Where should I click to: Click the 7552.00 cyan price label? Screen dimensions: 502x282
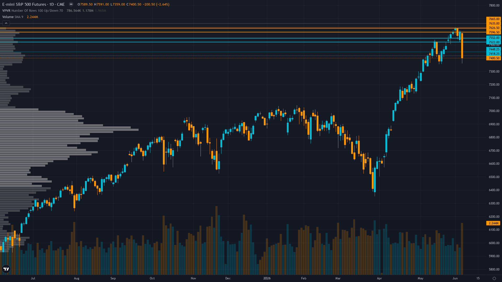[494, 38]
